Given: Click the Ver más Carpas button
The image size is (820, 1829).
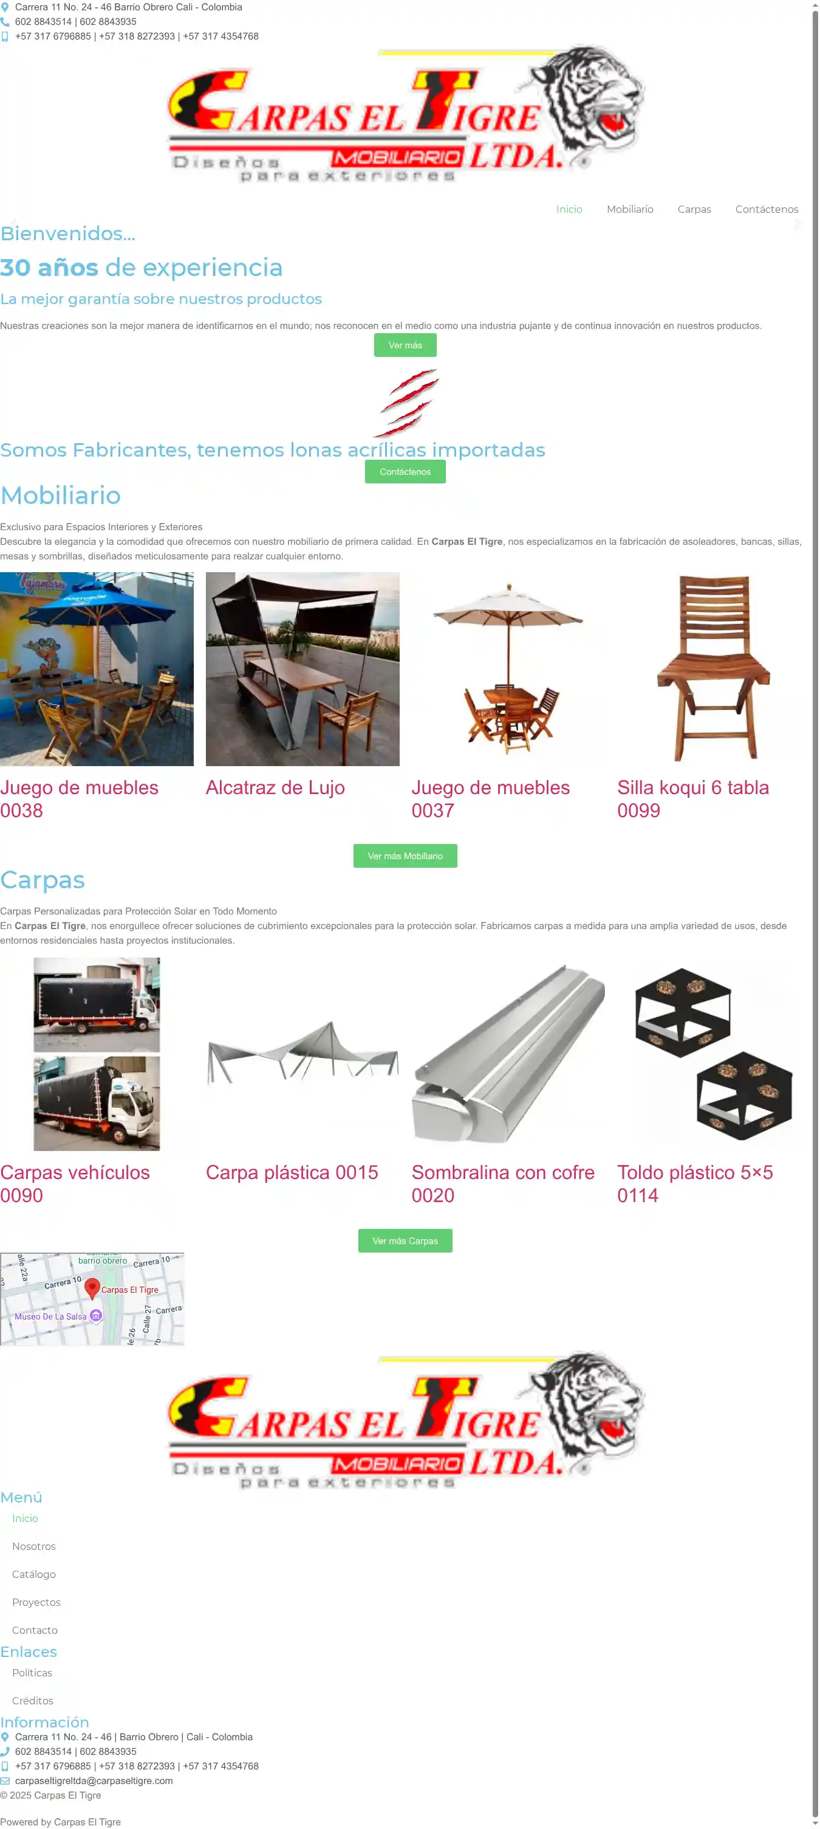Looking at the screenshot, I should [x=405, y=1240].
